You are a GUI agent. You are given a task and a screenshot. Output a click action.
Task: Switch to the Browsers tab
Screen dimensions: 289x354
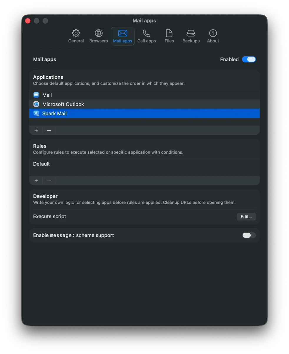coord(99,36)
